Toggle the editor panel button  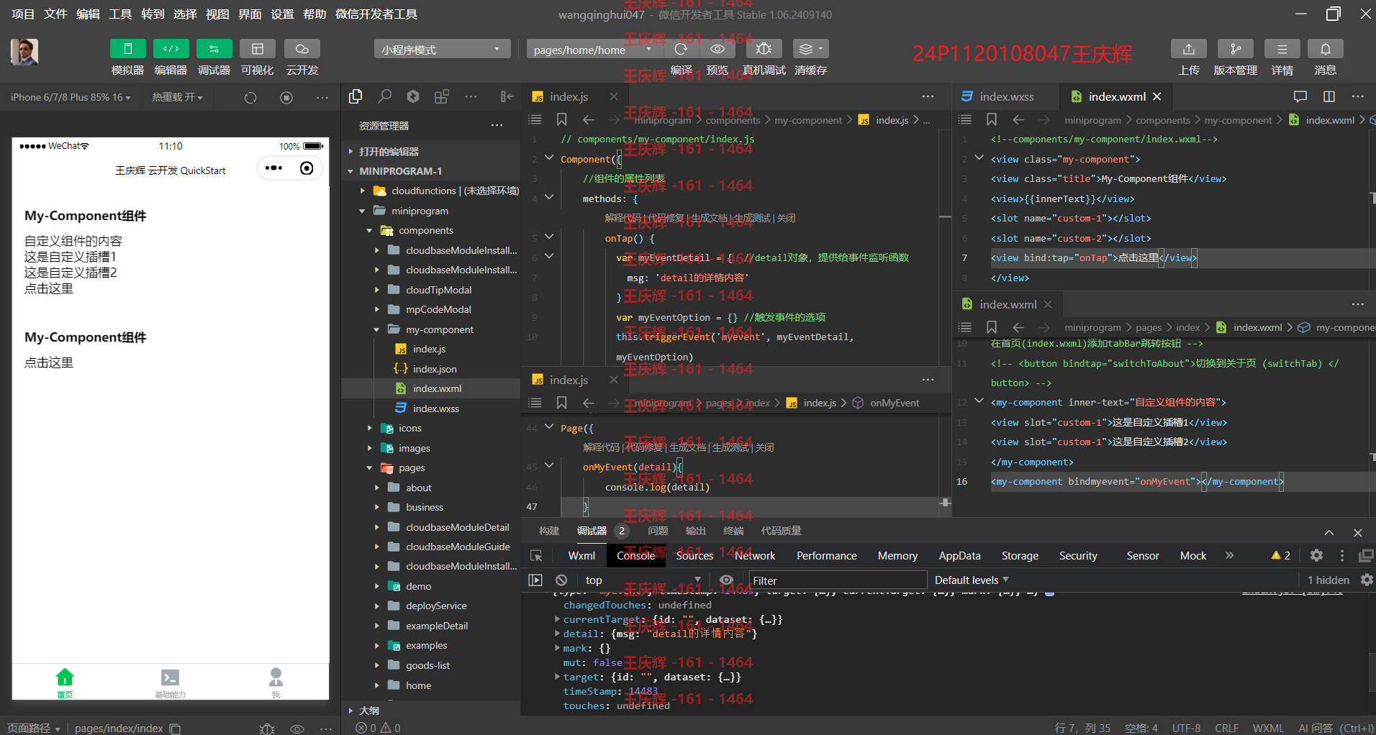point(171,49)
